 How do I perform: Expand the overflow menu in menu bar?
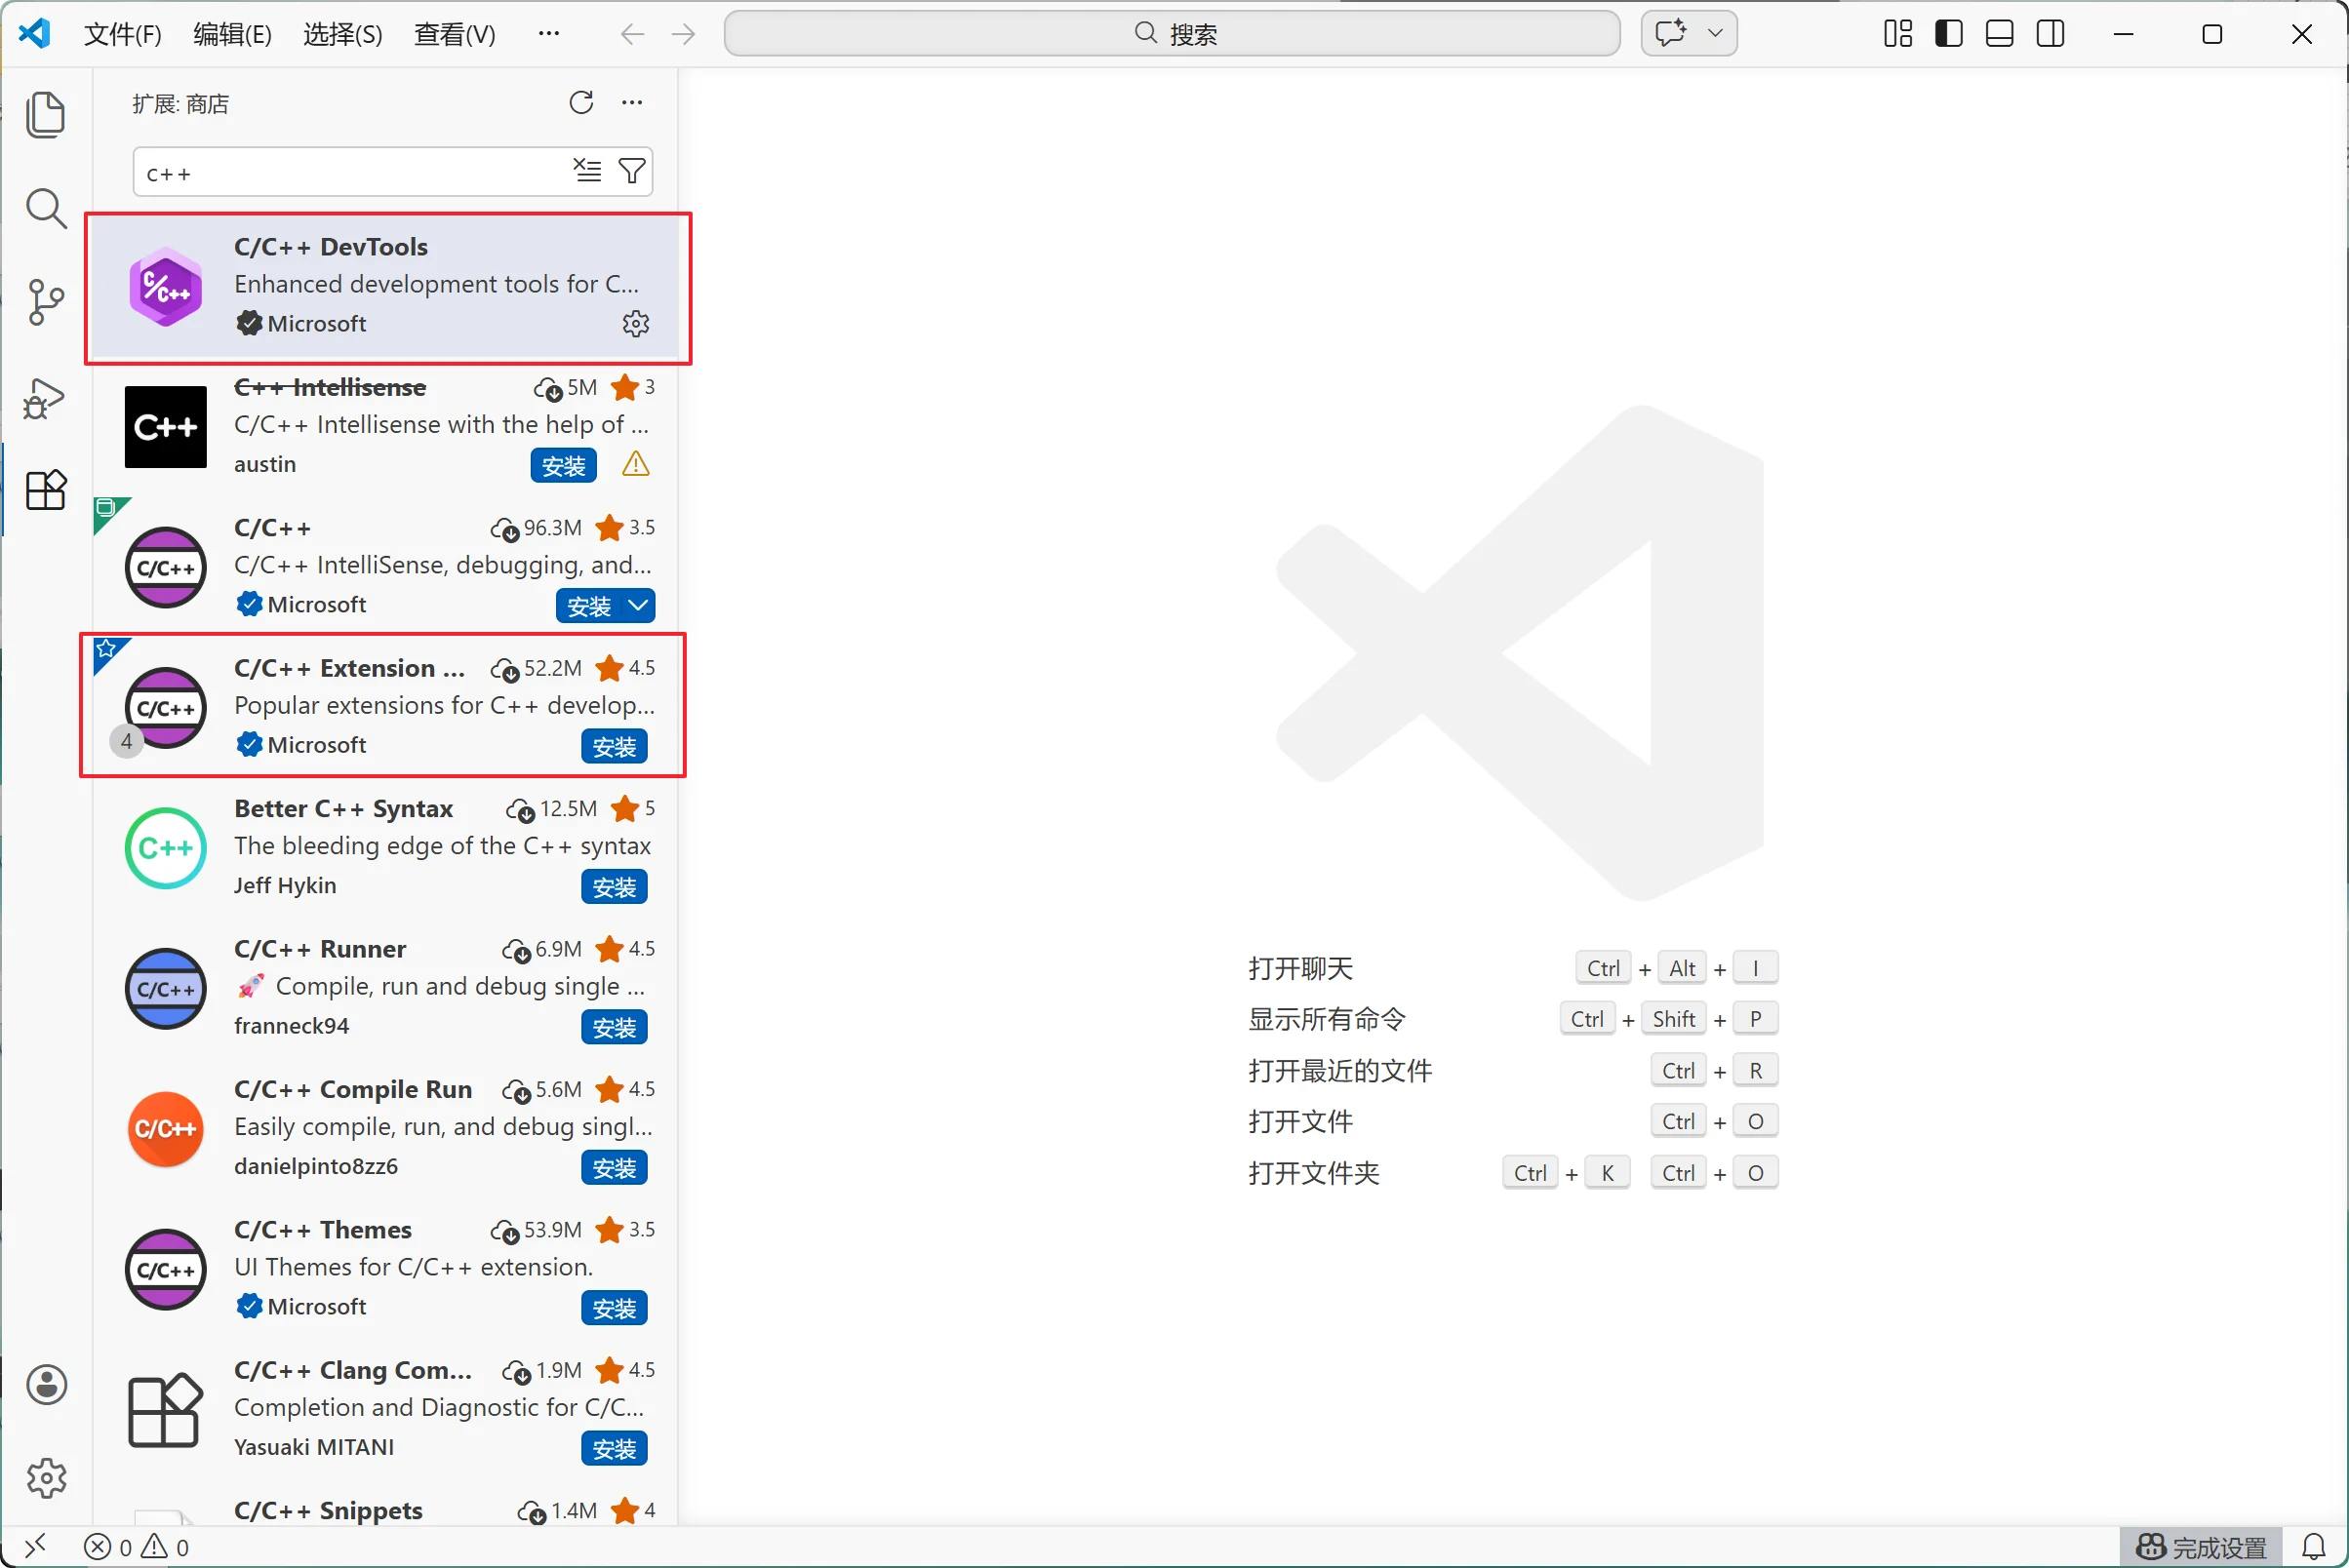pos(549,34)
